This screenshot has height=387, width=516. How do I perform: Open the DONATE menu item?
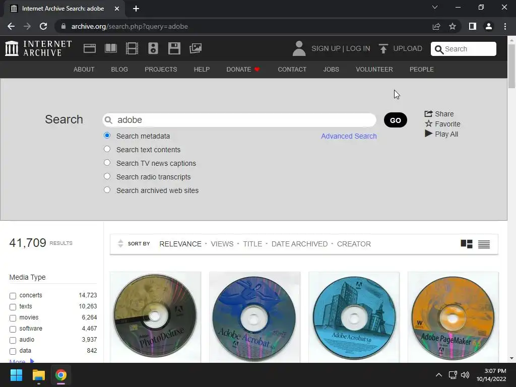[243, 70]
